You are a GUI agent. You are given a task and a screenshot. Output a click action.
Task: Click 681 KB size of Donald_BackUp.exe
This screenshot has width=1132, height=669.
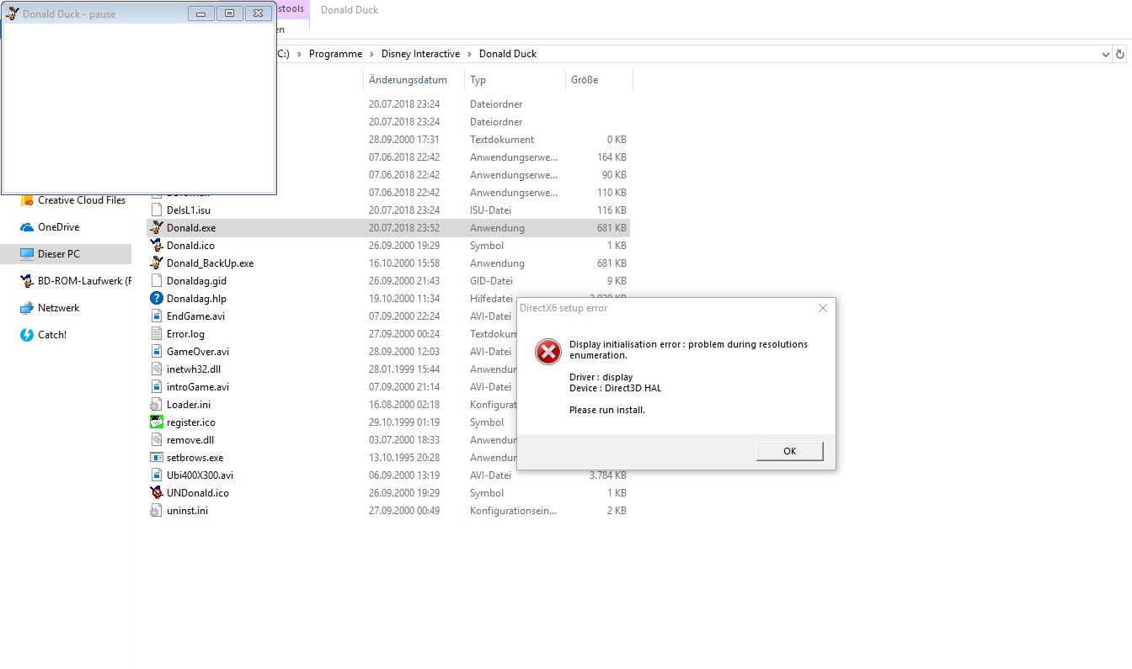point(611,263)
